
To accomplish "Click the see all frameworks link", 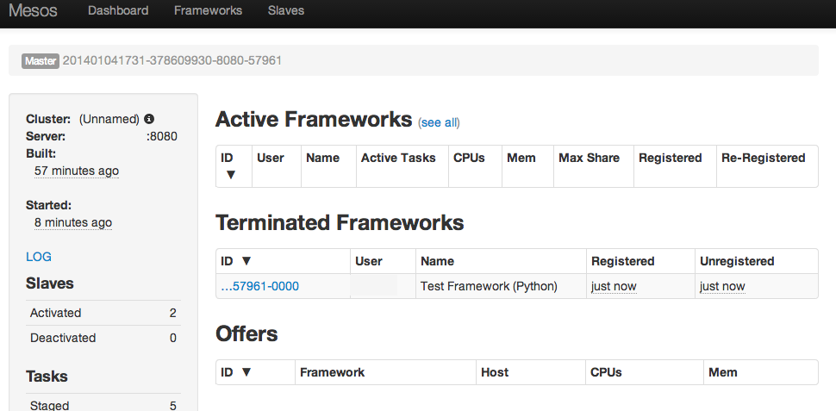I will click(x=440, y=123).
